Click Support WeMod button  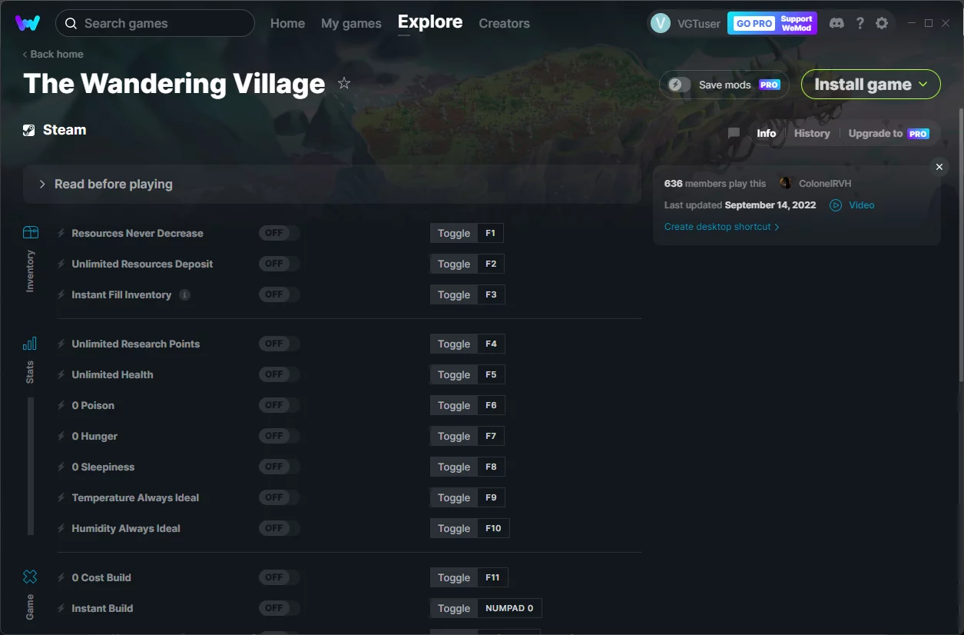pos(797,23)
